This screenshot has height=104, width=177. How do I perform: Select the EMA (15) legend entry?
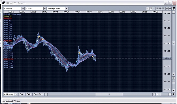click(x=8, y=16)
